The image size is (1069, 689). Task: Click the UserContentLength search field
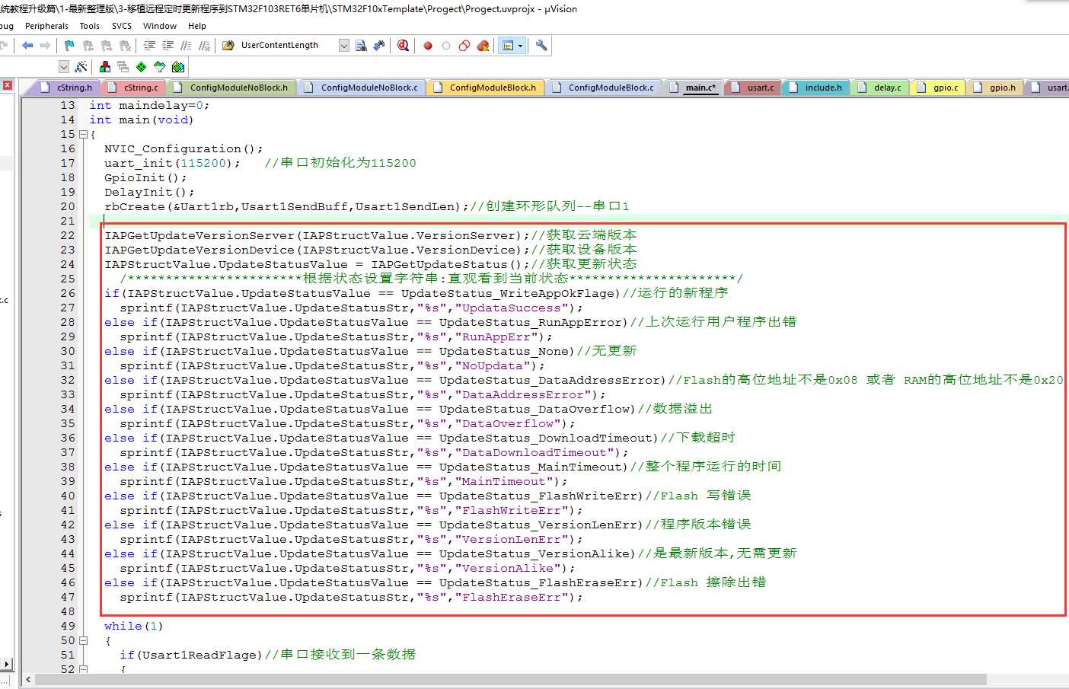coord(288,46)
